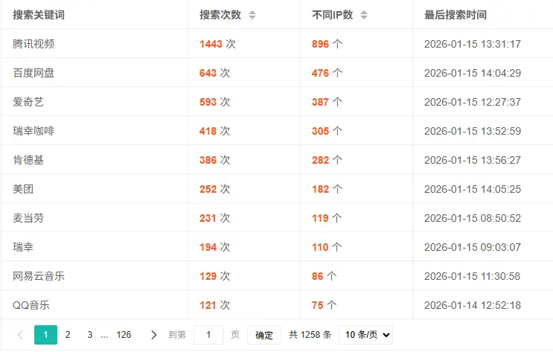Click the 194 次 search count
This screenshot has height=352, width=553.
(215, 247)
